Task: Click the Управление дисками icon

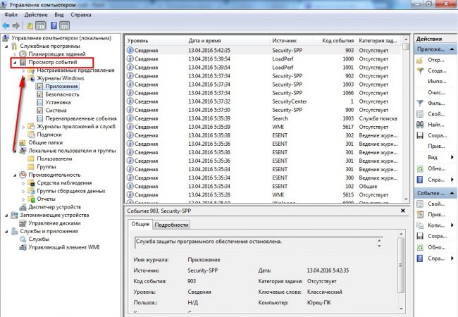Action: point(23,223)
